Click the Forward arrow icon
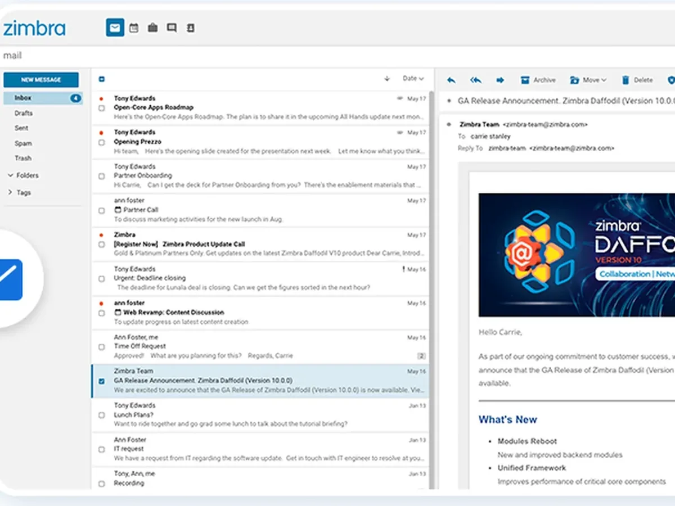Viewport: 675px width, 506px height. pos(500,80)
